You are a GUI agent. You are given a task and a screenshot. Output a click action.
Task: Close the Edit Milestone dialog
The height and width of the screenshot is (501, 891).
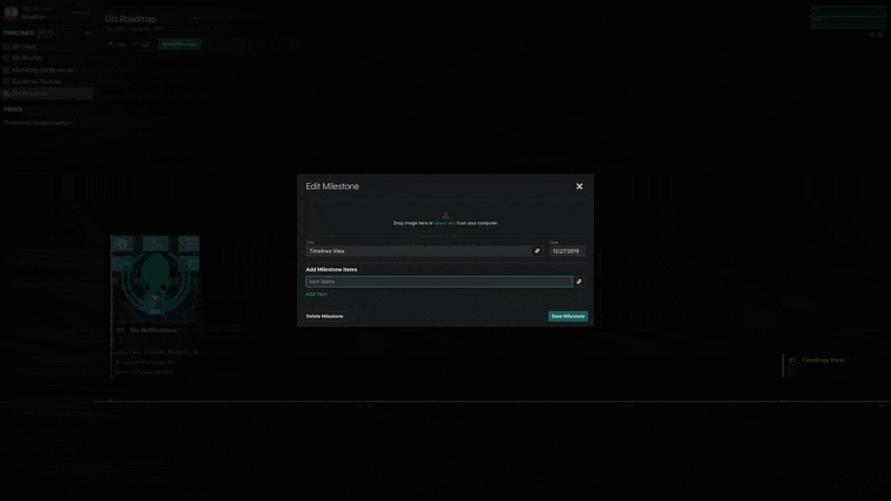[x=579, y=186]
